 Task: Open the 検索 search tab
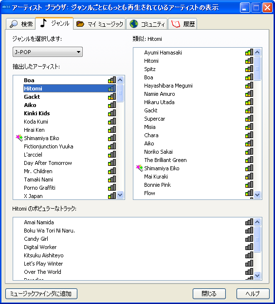pos(21,24)
